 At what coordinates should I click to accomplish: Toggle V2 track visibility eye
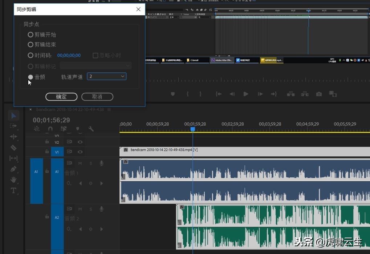click(80, 142)
